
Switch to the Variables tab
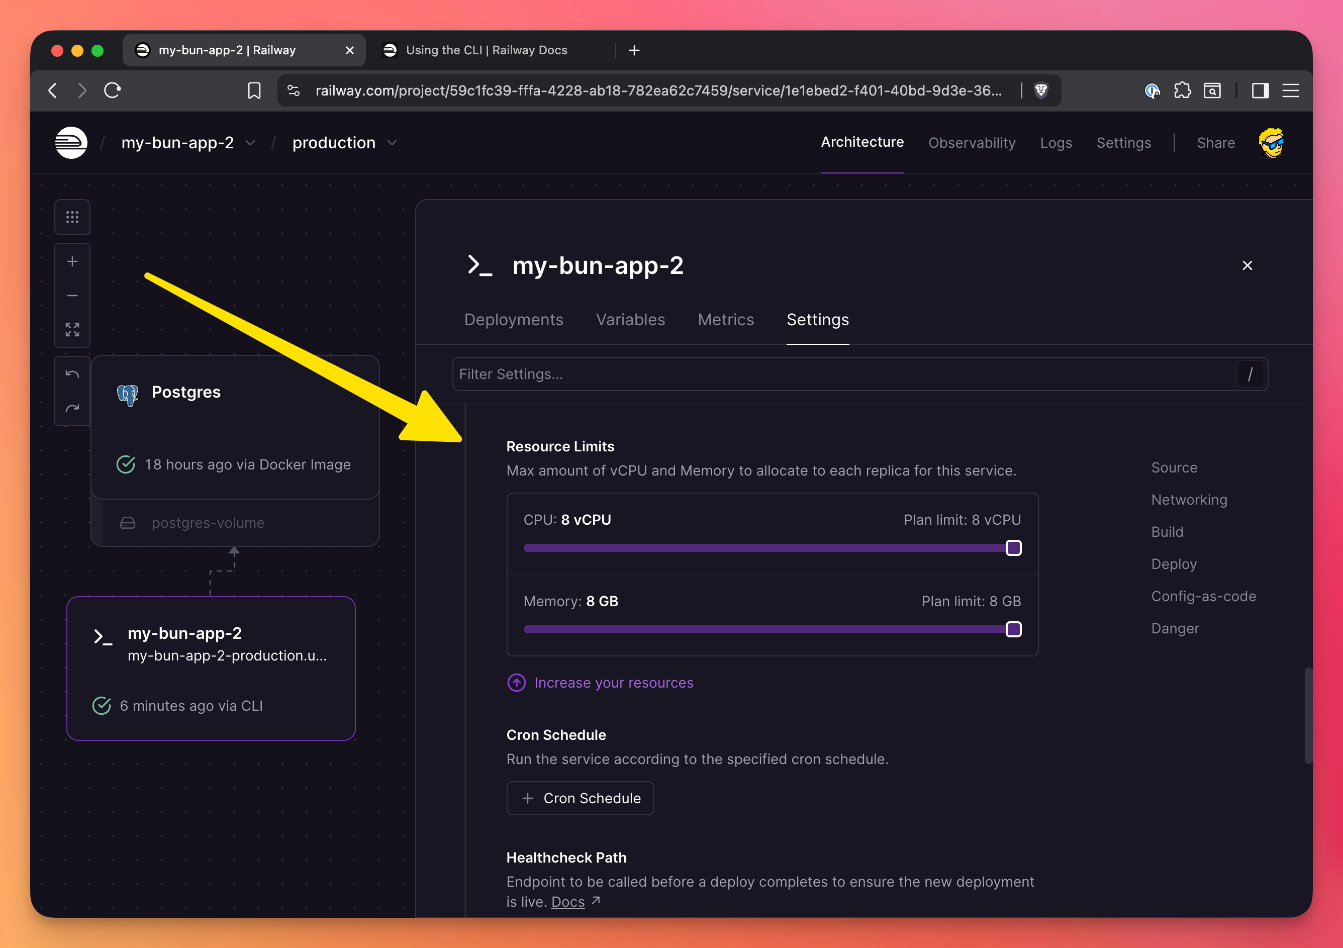tap(630, 319)
